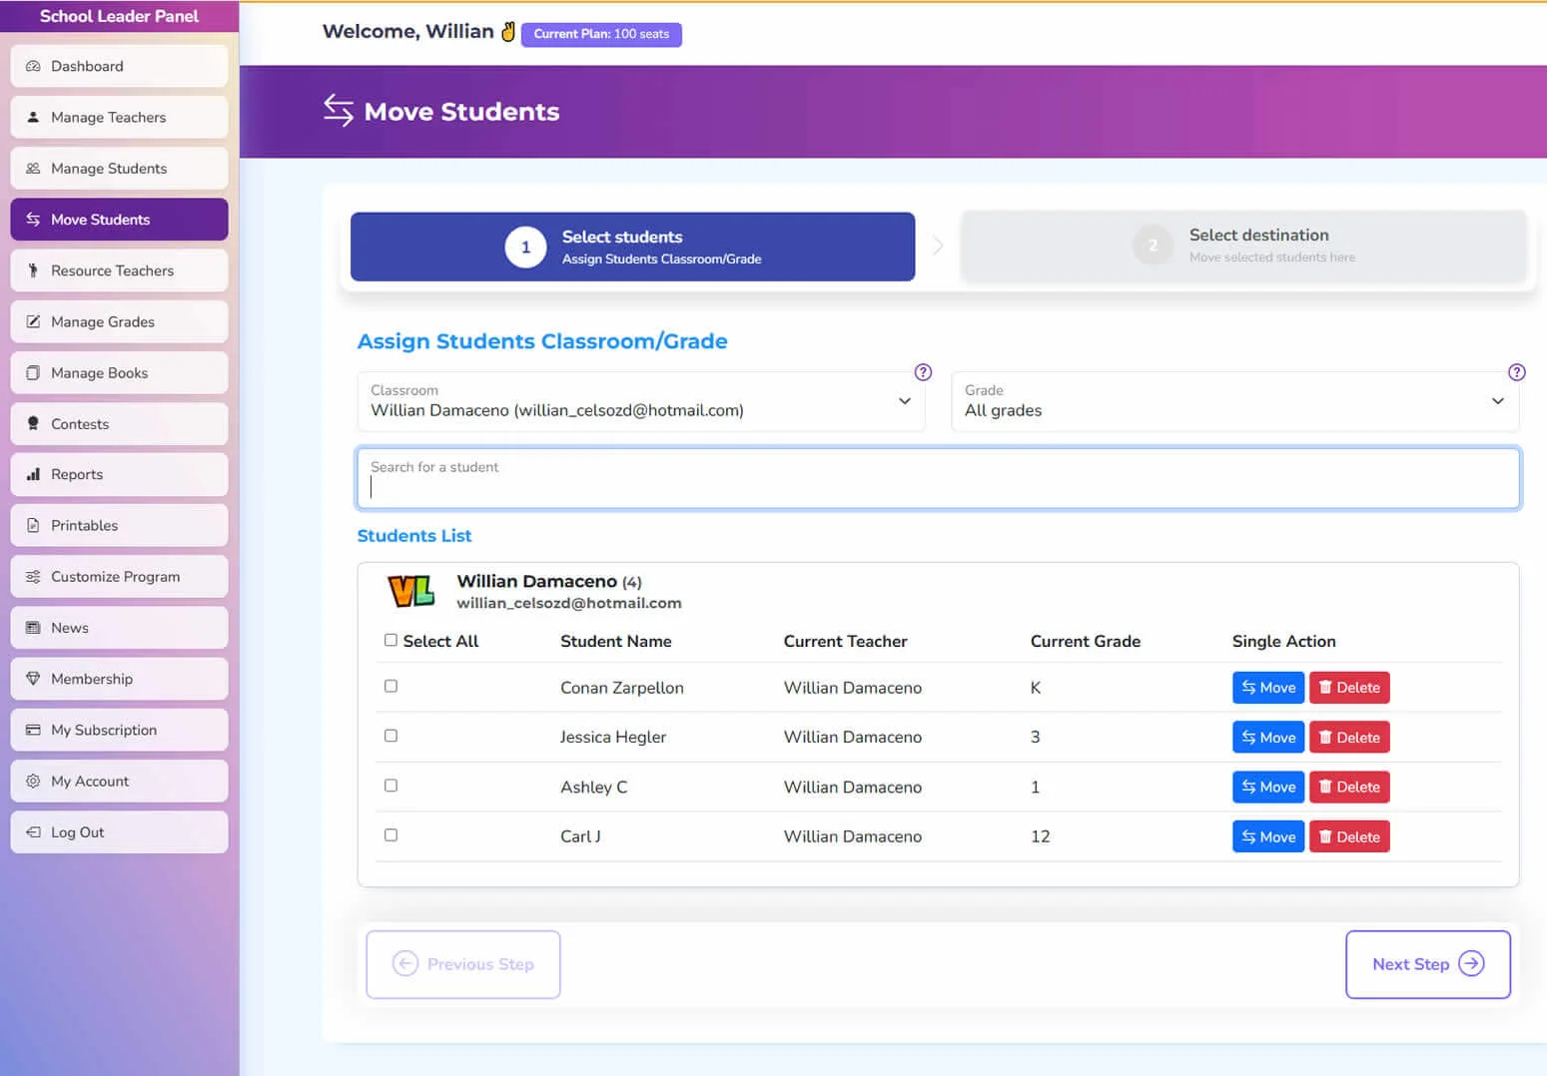Toggle the Select All checkbox

[x=390, y=641]
